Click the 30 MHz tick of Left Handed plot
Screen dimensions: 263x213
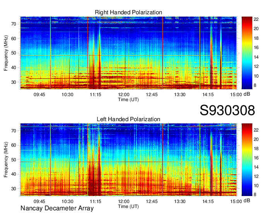[x=14, y=189]
